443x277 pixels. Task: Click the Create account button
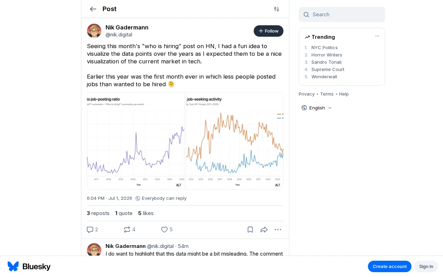pyautogui.click(x=390, y=266)
